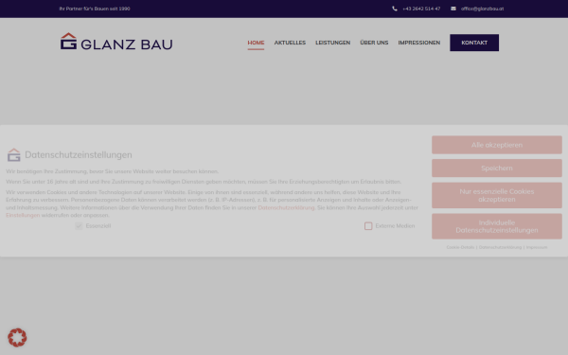Click the phone icon in the top bar
The height and width of the screenshot is (355, 568).
[395, 9]
